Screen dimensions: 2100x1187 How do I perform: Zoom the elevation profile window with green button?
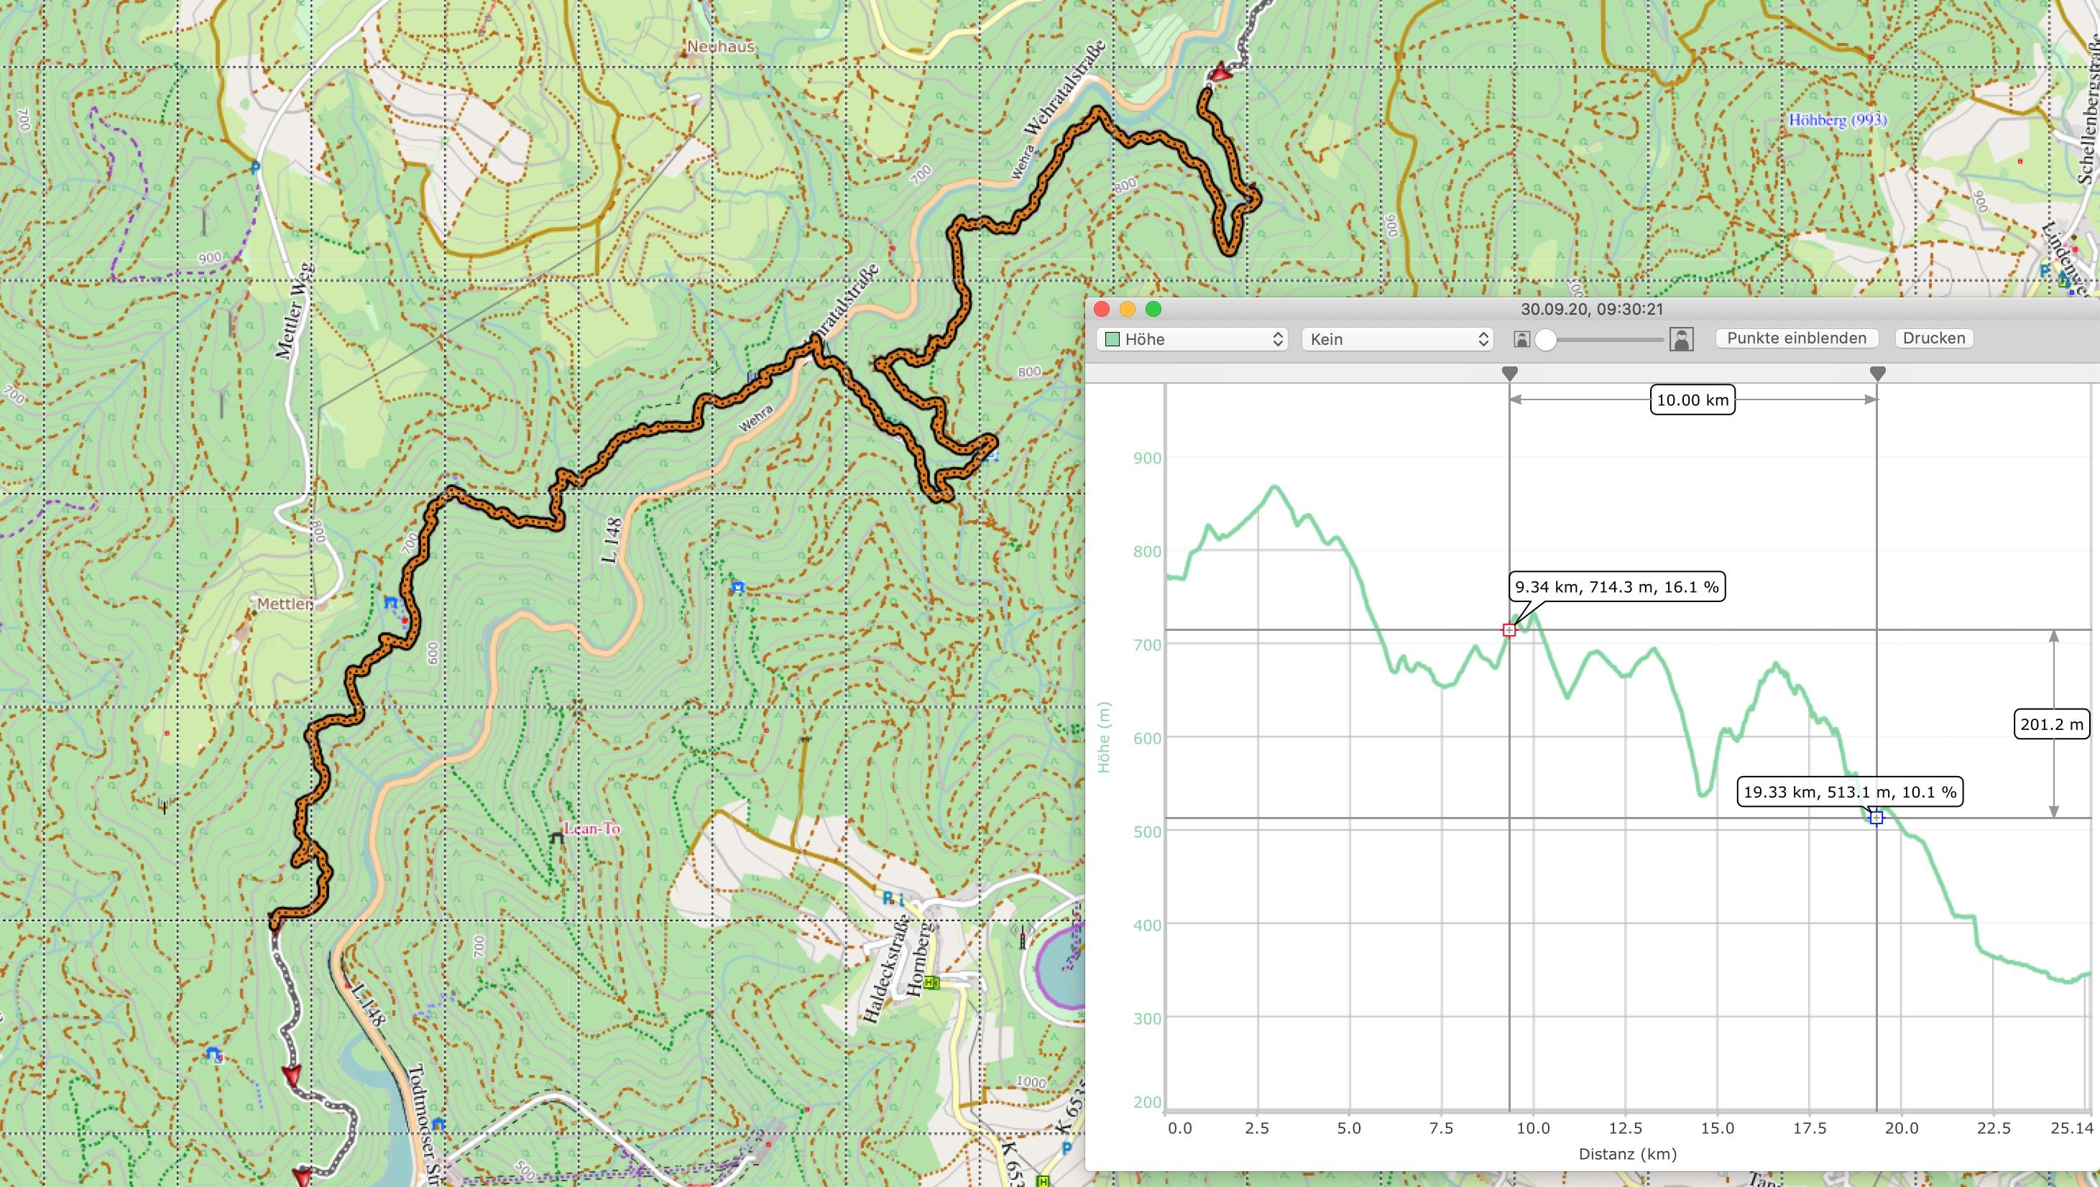(x=1153, y=309)
